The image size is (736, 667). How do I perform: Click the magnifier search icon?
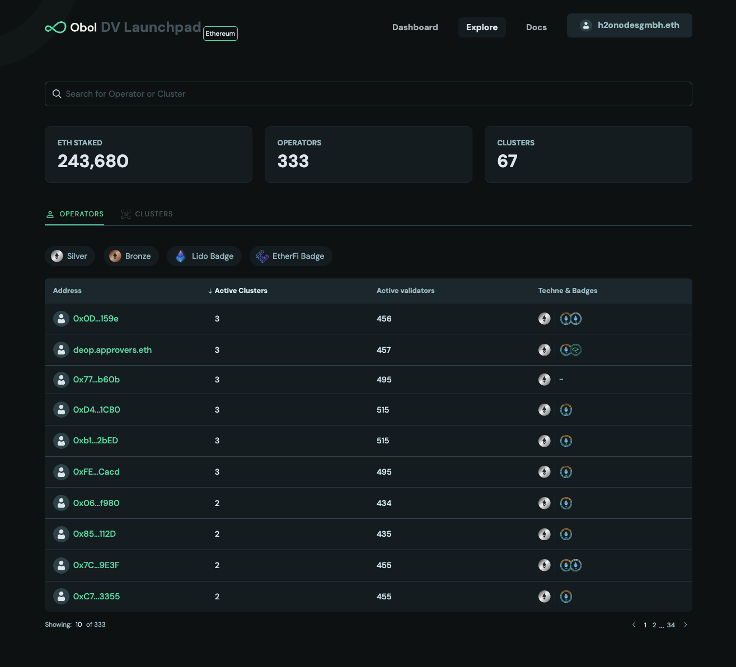(57, 94)
